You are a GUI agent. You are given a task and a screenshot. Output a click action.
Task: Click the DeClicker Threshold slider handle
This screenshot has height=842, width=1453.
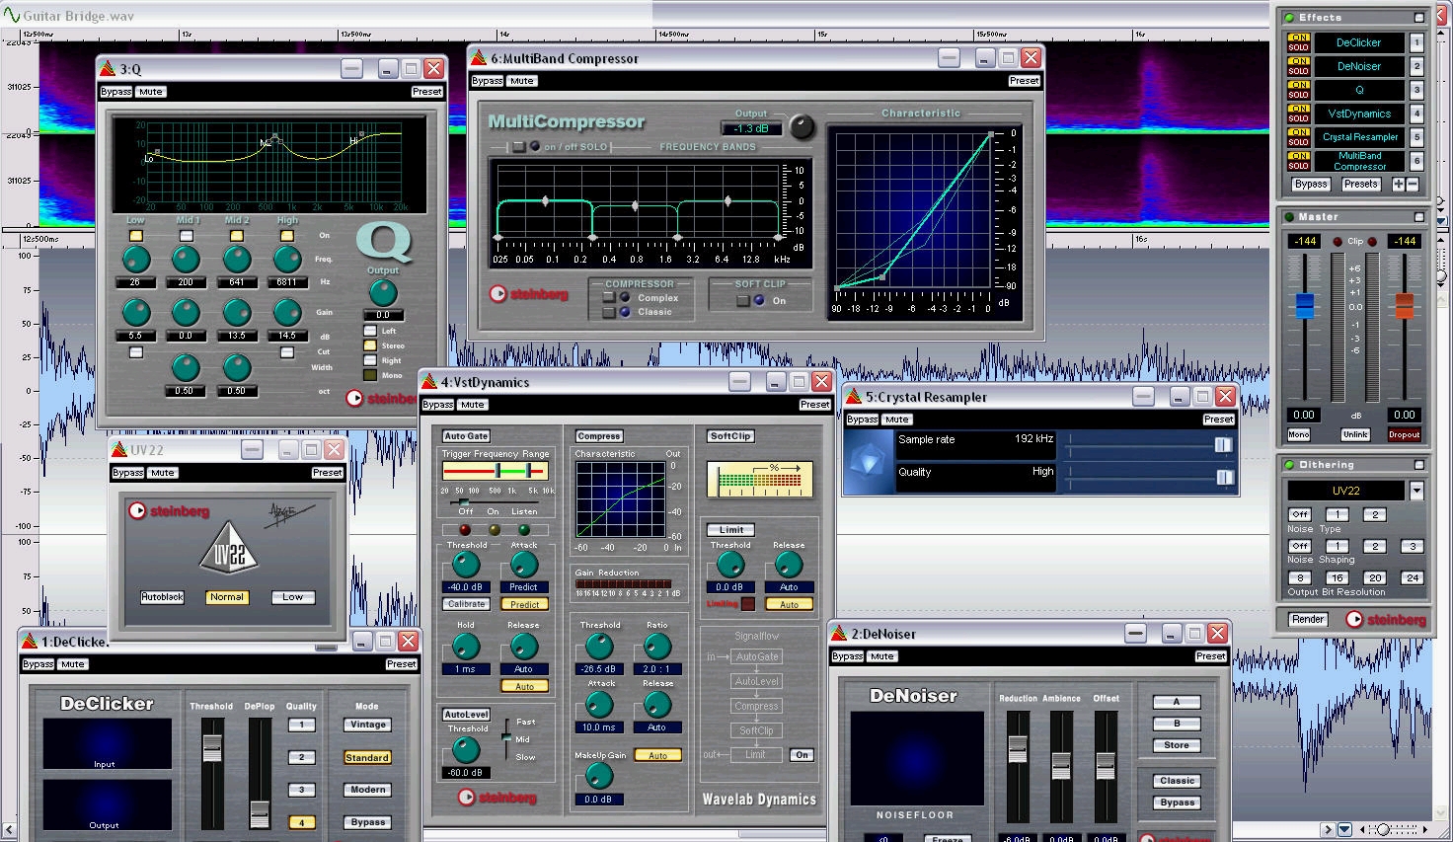pyautogui.click(x=212, y=748)
